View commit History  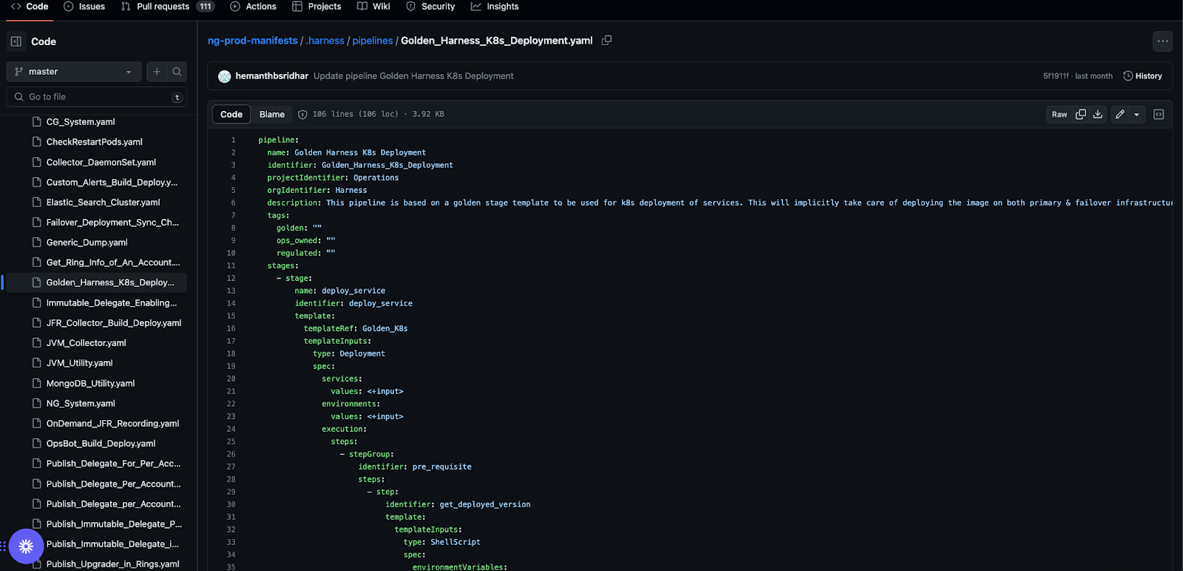pyautogui.click(x=1142, y=76)
